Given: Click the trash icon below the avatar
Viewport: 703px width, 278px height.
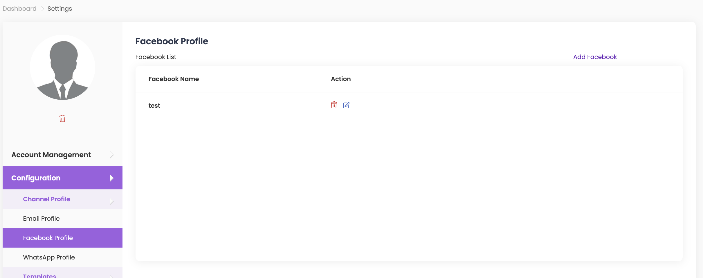Looking at the screenshot, I should coord(62,118).
